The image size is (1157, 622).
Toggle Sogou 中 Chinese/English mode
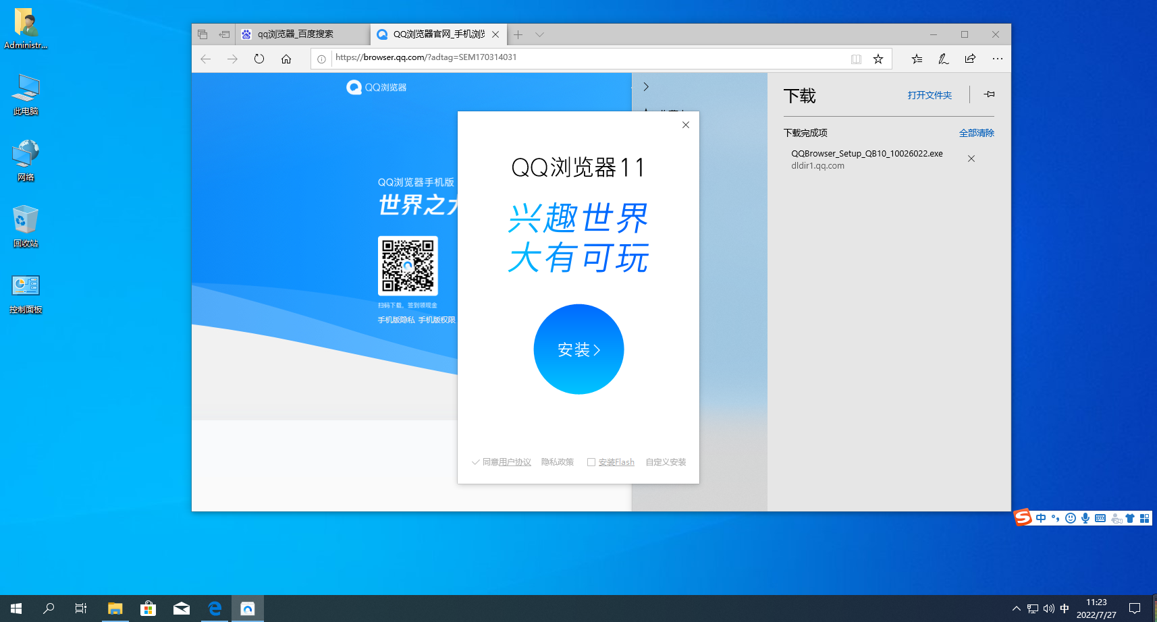tap(1040, 518)
